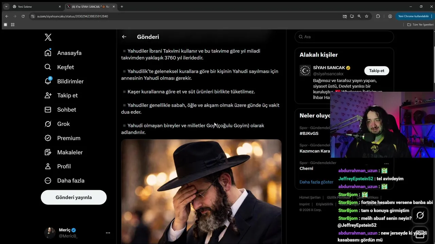The width and height of the screenshot is (435, 244).
Task: Open Keşfet search icon in sidebar
Action: click(48, 67)
